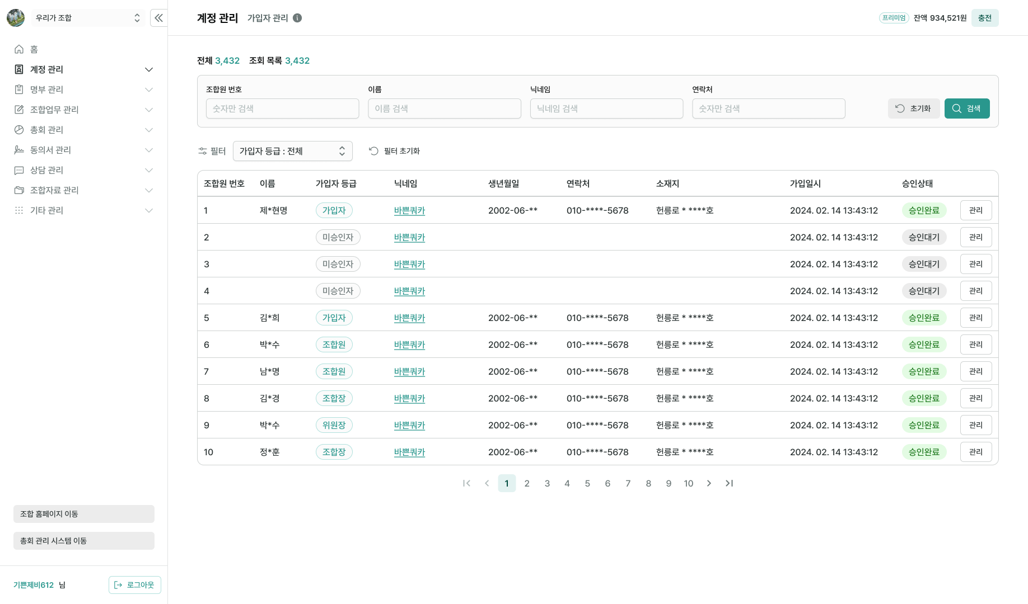This screenshot has width=1028, height=604.
Task: Click the 홈 home icon in sidebar
Action: (x=18, y=49)
